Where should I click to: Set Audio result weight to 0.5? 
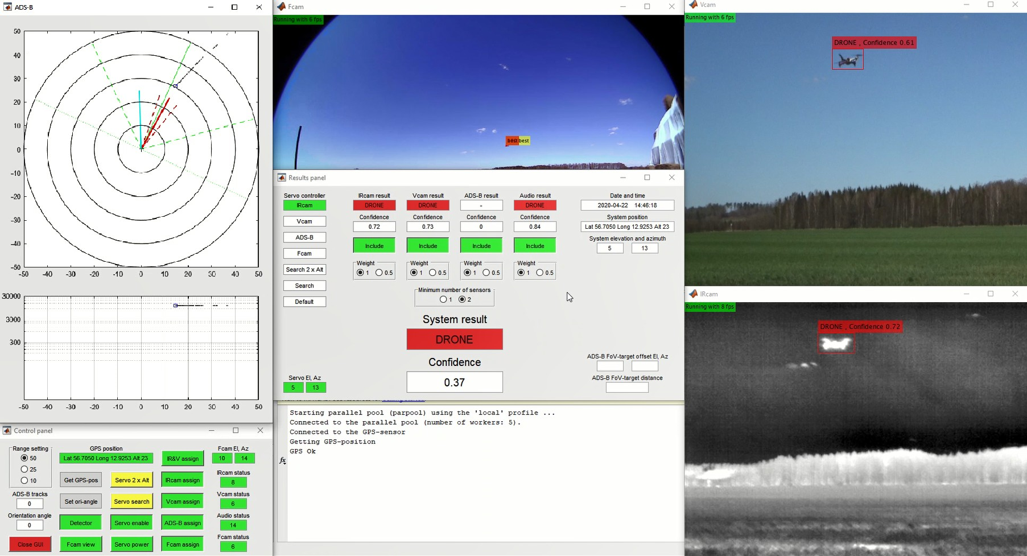click(539, 273)
